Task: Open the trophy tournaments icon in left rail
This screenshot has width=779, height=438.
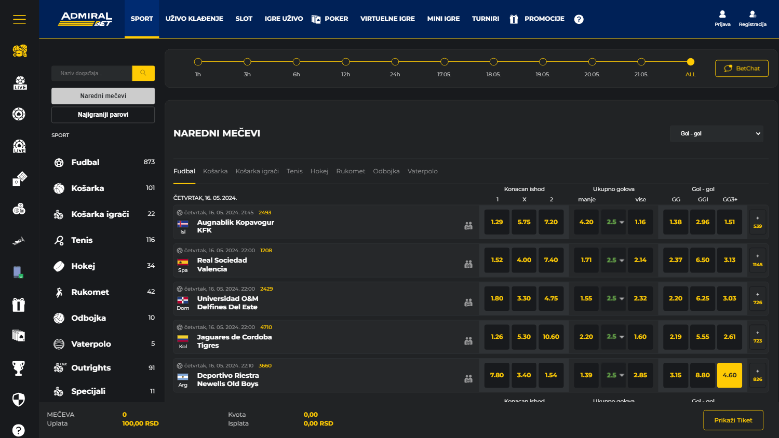Action: (19, 368)
